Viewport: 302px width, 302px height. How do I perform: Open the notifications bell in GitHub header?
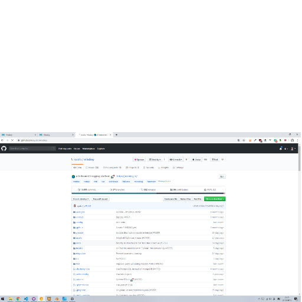[x=281, y=149]
